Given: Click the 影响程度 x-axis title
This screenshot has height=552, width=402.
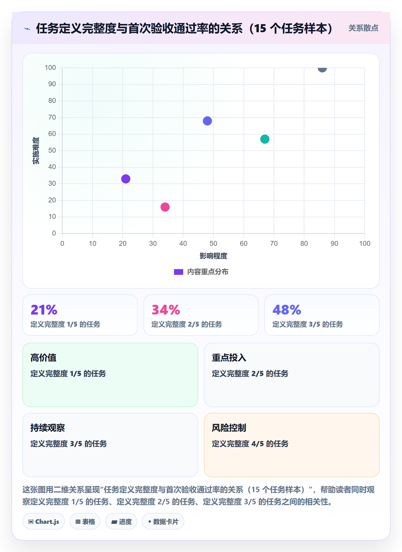Looking at the screenshot, I should click(x=213, y=256).
